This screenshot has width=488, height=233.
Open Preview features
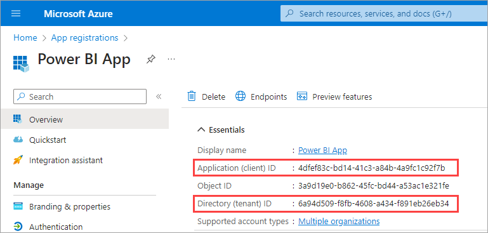(334, 97)
